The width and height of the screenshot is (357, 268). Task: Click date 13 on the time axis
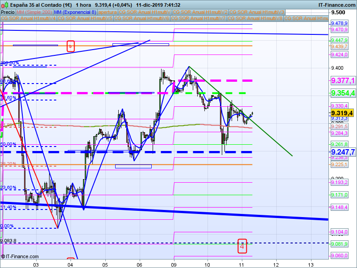tap(311, 265)
